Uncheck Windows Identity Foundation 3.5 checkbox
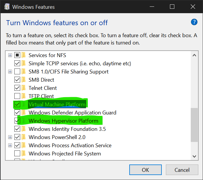This screenshot has width=203, height=180. pos(17,129)
